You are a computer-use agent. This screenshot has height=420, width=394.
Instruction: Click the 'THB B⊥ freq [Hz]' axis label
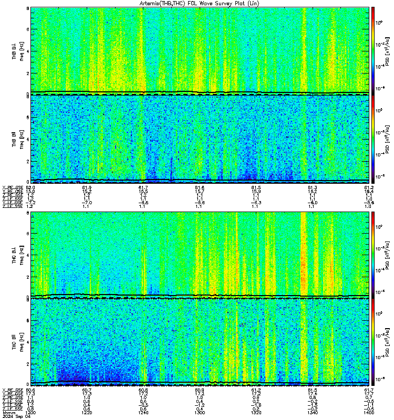[18, 51]
